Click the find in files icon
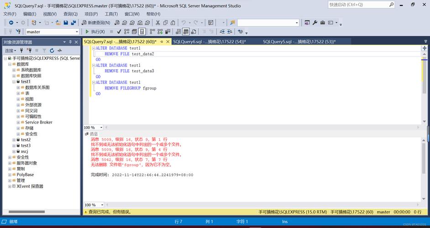The image size is (430, 228). click(232, 23)
